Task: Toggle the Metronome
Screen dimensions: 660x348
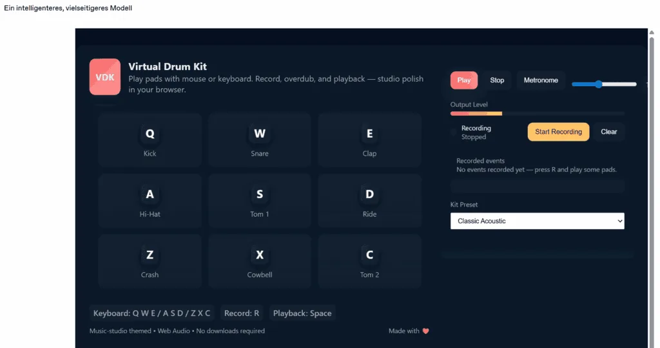Action: 541,80
